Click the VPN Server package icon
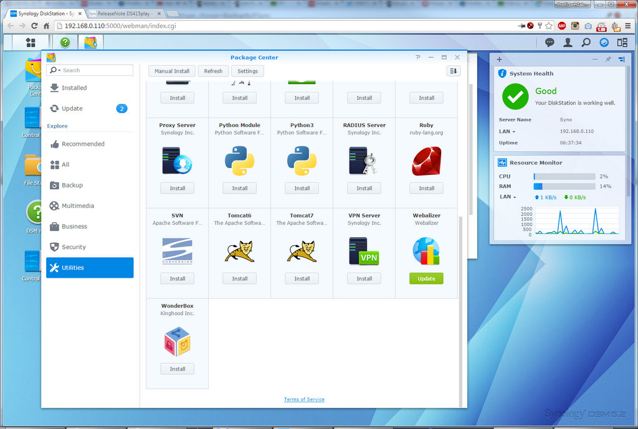The height and width of the screenshot is (429, 638). point(364,252)
